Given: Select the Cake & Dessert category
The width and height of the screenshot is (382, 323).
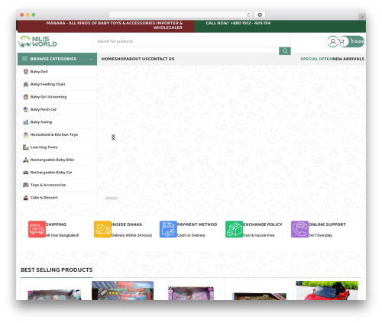Looking at the screenshot, I should [x=44, y=198].
